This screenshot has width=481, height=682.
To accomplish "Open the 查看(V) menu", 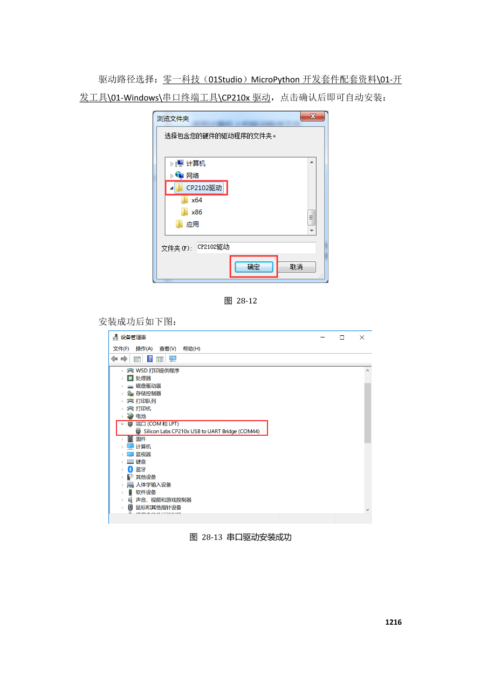I will (x=168, y=349).
